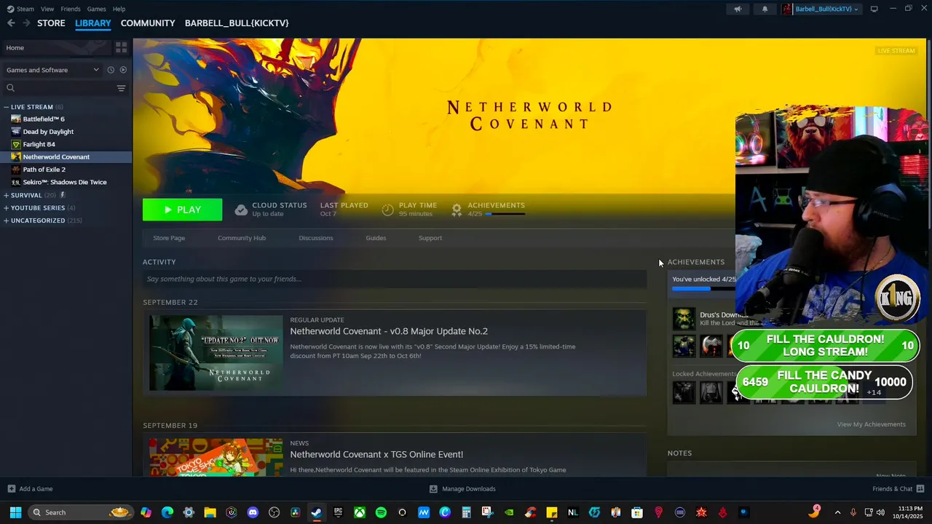Viewport: 932px width, 524px height.
Task: Open the Community Hub link
Action: [242, 238]
